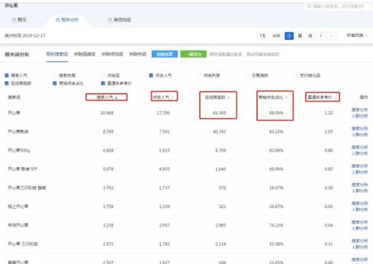Check the 交易指数 metric checkbox
The image size is (373, 264).
coord(247,75)
